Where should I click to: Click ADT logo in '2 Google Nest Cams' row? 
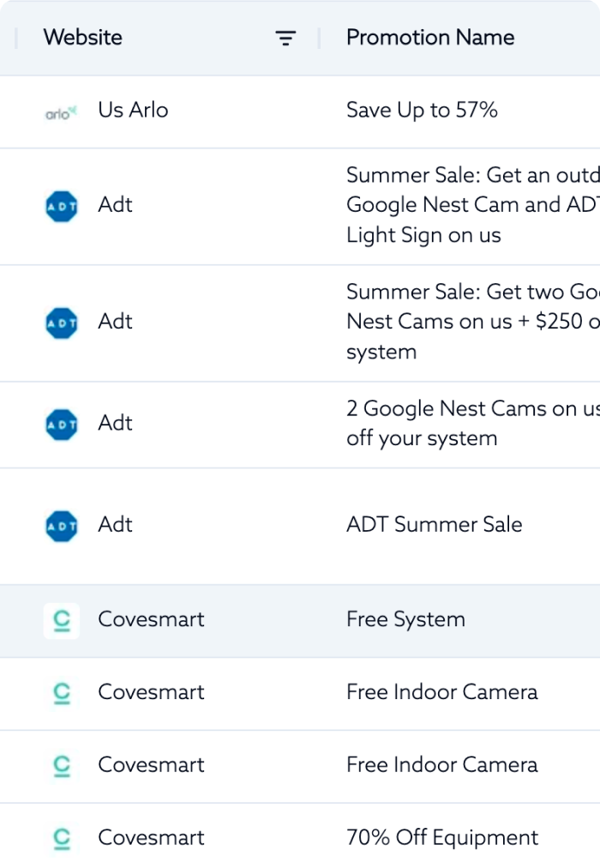[61, 425]
